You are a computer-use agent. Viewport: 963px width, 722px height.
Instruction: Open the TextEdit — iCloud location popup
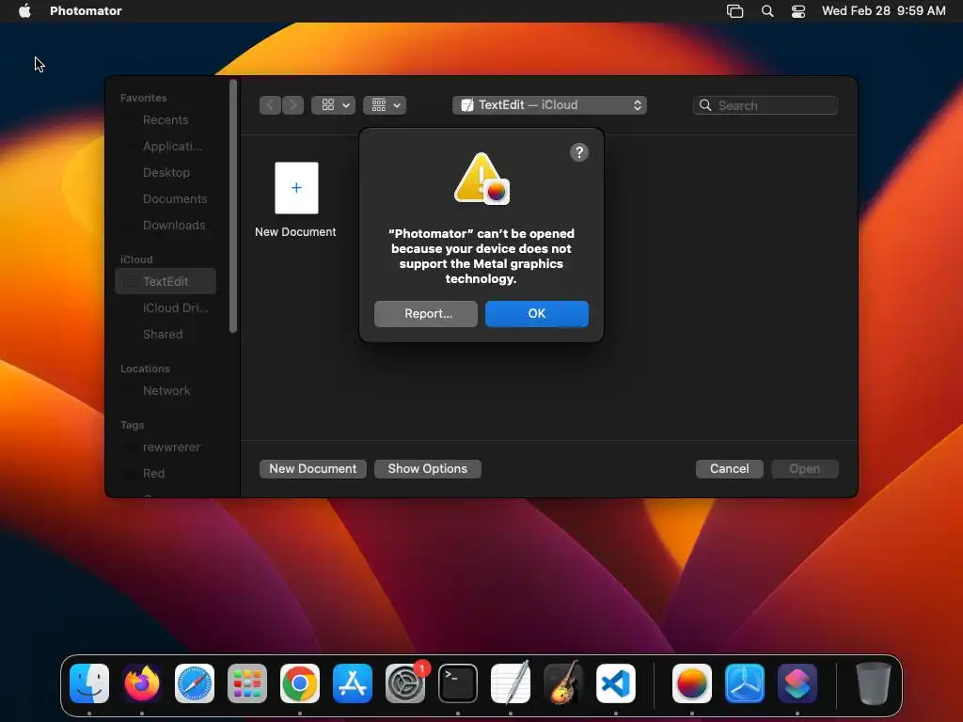[x=549, y=105]
